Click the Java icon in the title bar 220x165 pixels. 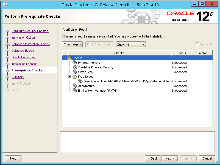[x=5, y=5]
